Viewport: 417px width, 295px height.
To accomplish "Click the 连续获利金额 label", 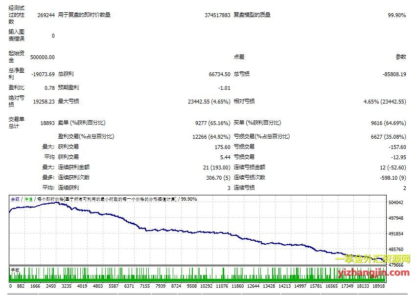I will (x=74, y=168).
